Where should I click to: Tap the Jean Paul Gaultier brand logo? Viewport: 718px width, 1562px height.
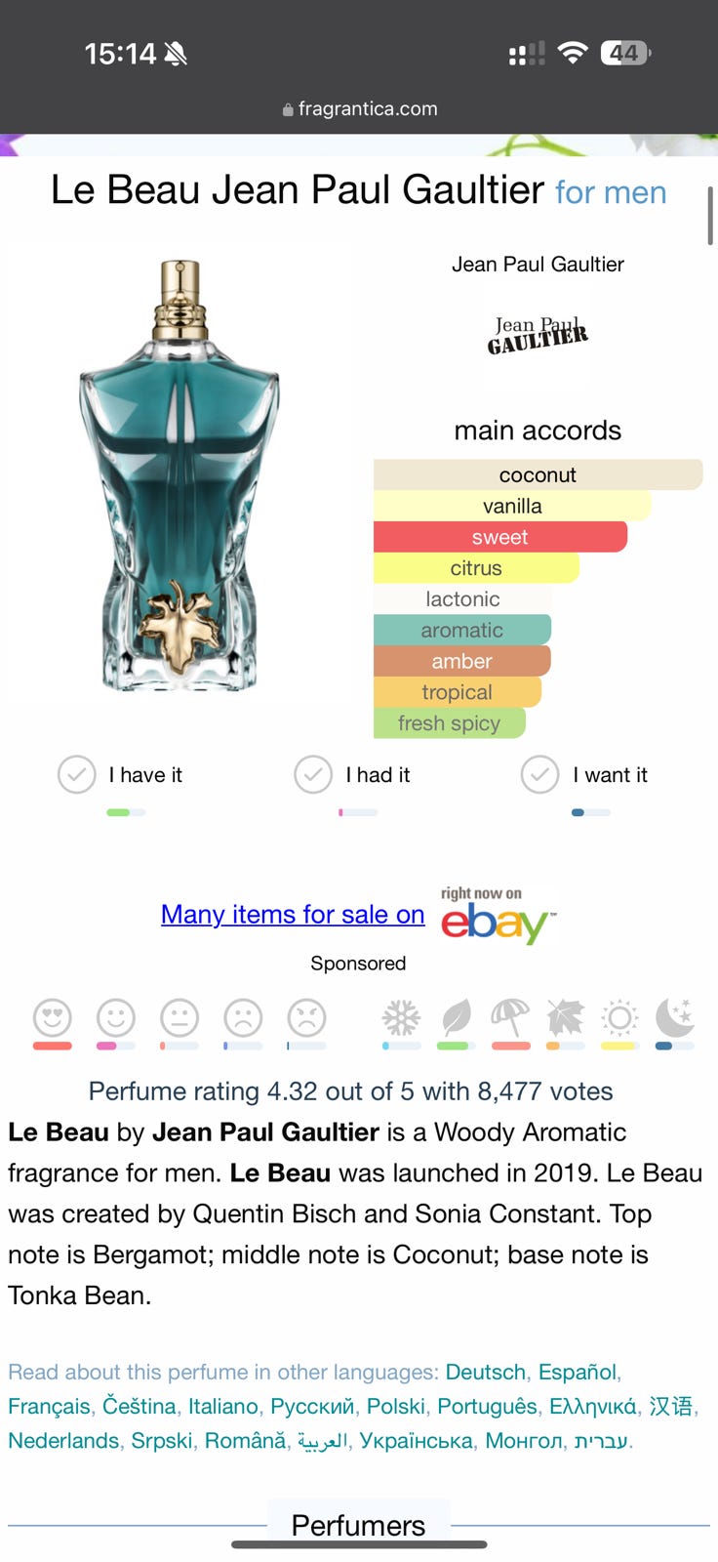pyautogui.click(x=538, y=335)
